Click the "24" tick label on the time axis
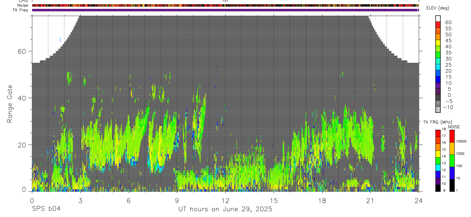 [x=419, y=200]
